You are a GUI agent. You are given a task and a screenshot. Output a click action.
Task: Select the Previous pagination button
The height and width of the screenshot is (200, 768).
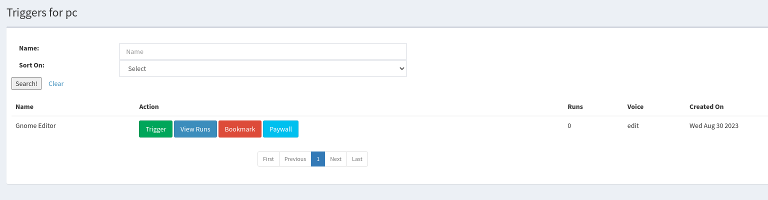pos(295,159)
